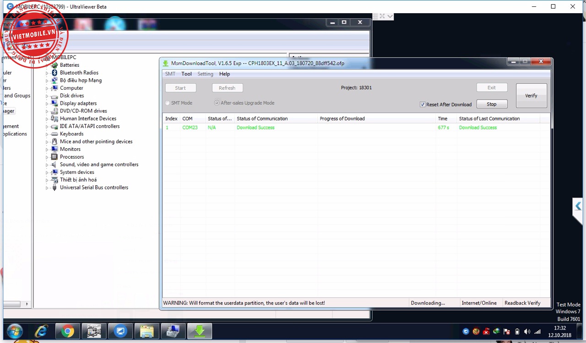This screenshot has width=586, height=343.
Task: Click the Progress of Download column header
Action: 376,118
